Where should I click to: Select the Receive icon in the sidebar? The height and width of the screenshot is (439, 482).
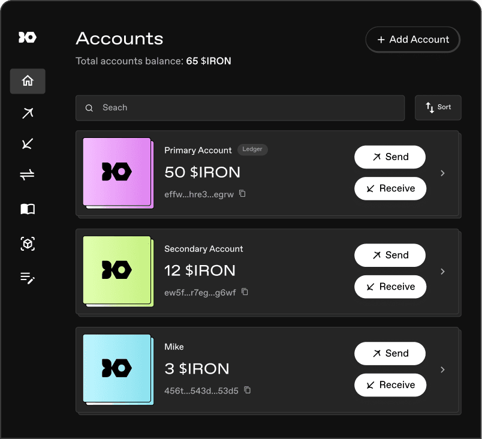[27, 144]
